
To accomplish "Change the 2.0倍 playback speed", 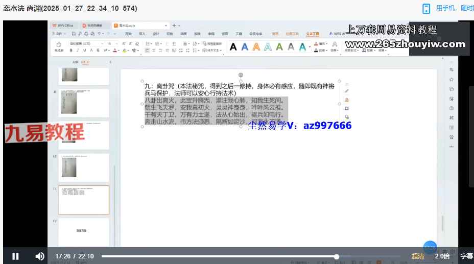I will coord(442,256).
